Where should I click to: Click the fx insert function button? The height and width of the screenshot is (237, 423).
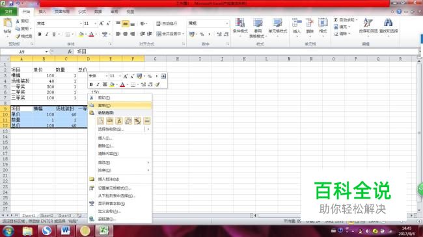[x=70, y=51]
